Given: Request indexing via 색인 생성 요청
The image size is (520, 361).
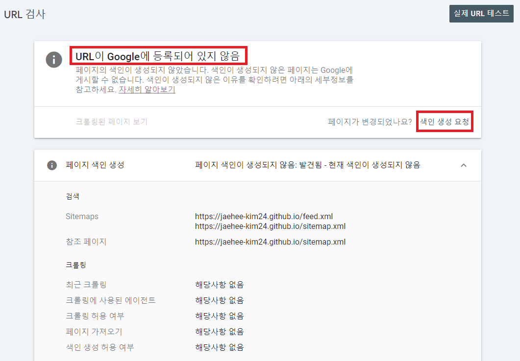Looking at the screenshot, I should pyautogui.click(x=445, y=121).
